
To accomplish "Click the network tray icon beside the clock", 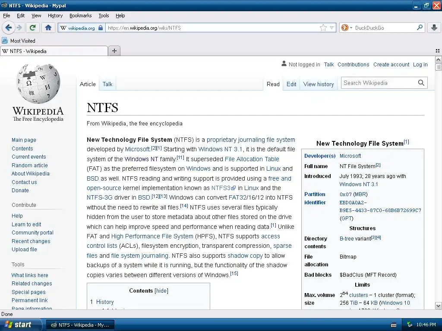I will (410, 325).
